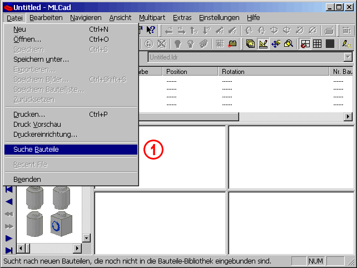The height and width of the screenshot is (268, 357).
Task: Select the brick with blue circle pattern
Action: [61, 224]
